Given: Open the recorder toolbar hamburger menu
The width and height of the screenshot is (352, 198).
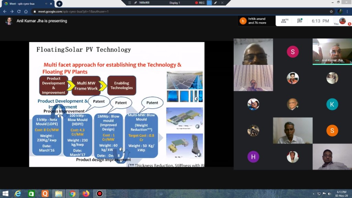Looking at the screenshot, I should click(130, 3).
